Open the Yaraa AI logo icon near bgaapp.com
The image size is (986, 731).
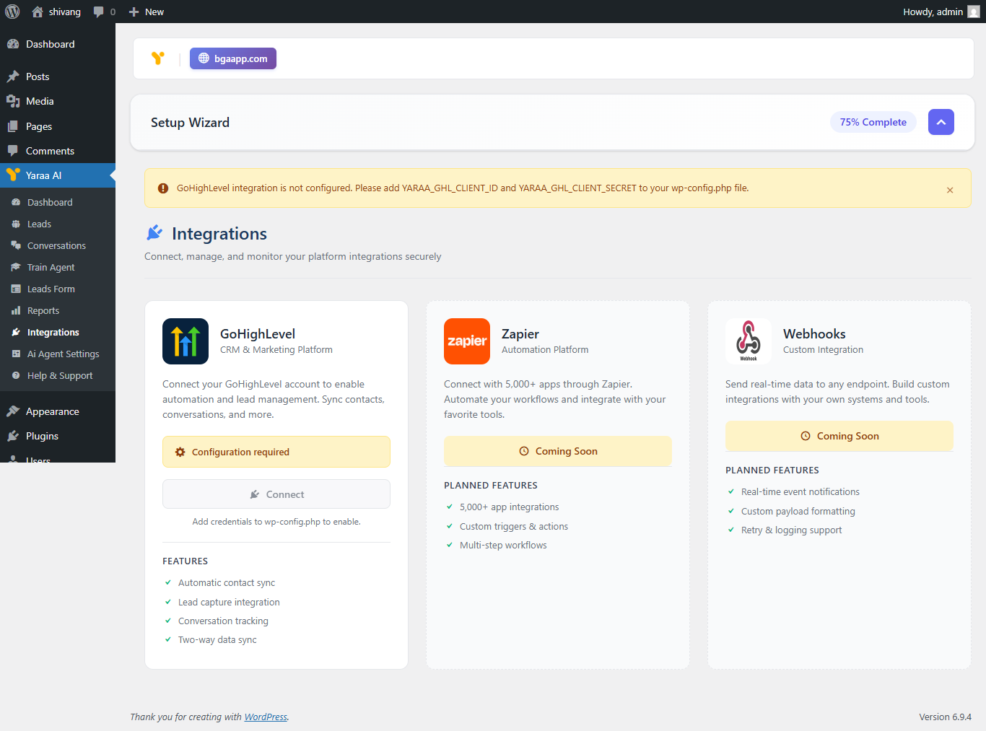(158, 58)
